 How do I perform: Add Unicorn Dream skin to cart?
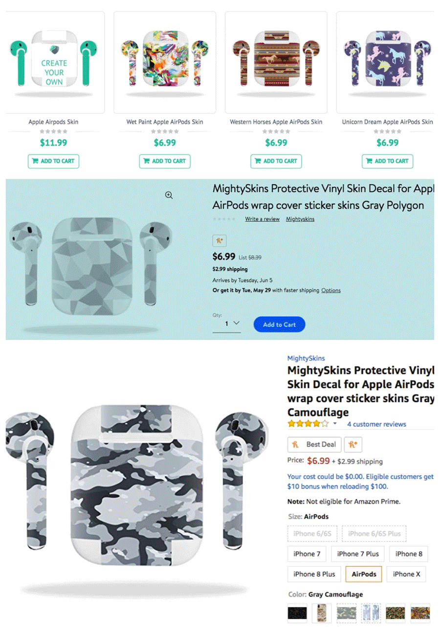[x=387, y=161]
